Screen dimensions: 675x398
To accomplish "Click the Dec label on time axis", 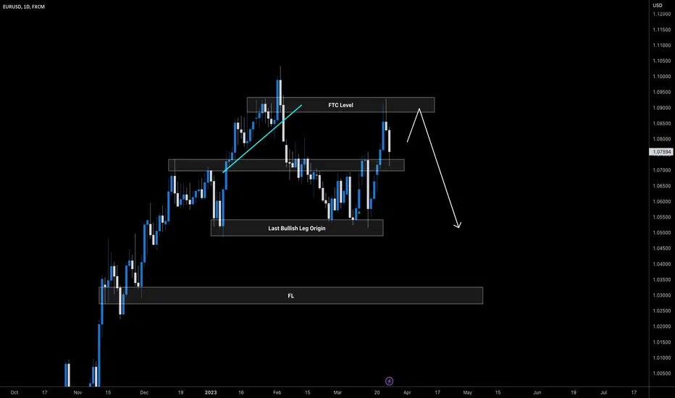I will click(x=144, y=392).
